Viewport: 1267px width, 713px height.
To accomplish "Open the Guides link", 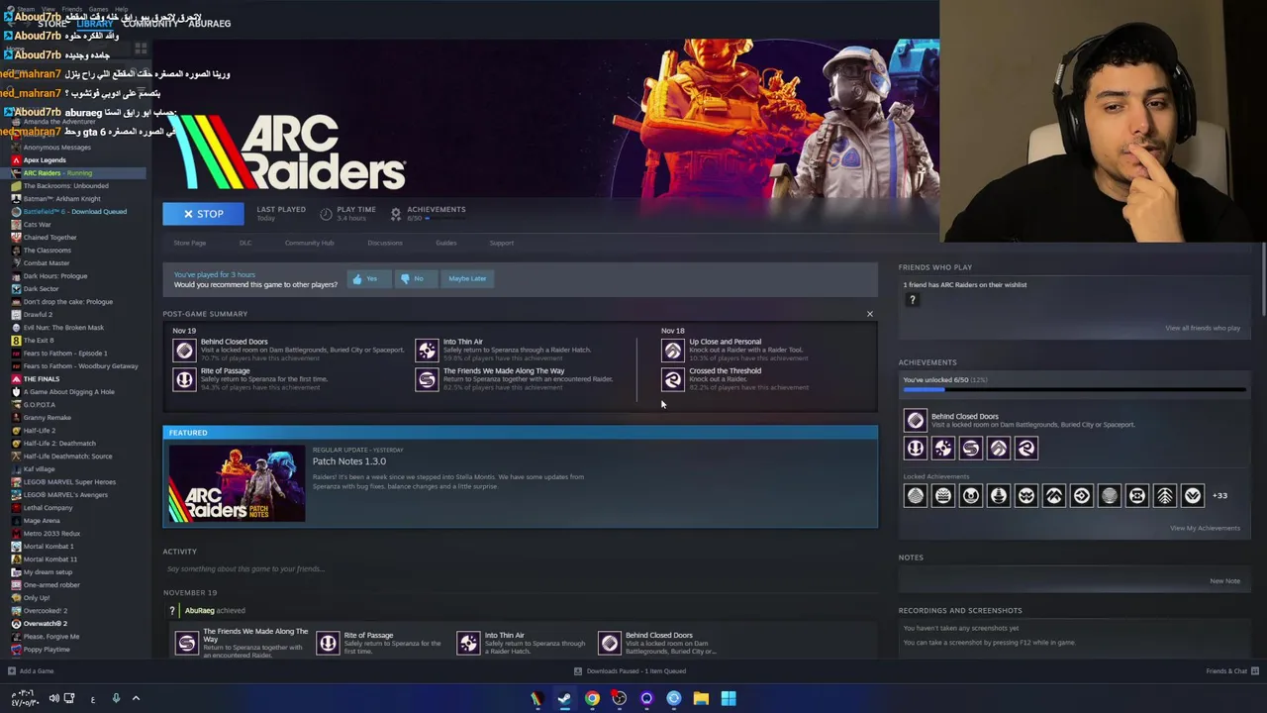I will pyautogui.click(x=445, y=243).
